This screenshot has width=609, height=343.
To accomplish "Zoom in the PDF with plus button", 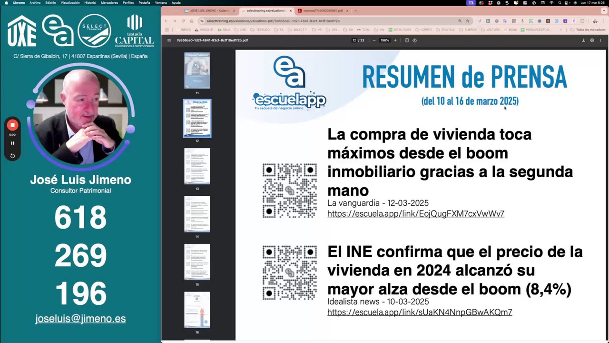I will (x=395, y=40).
